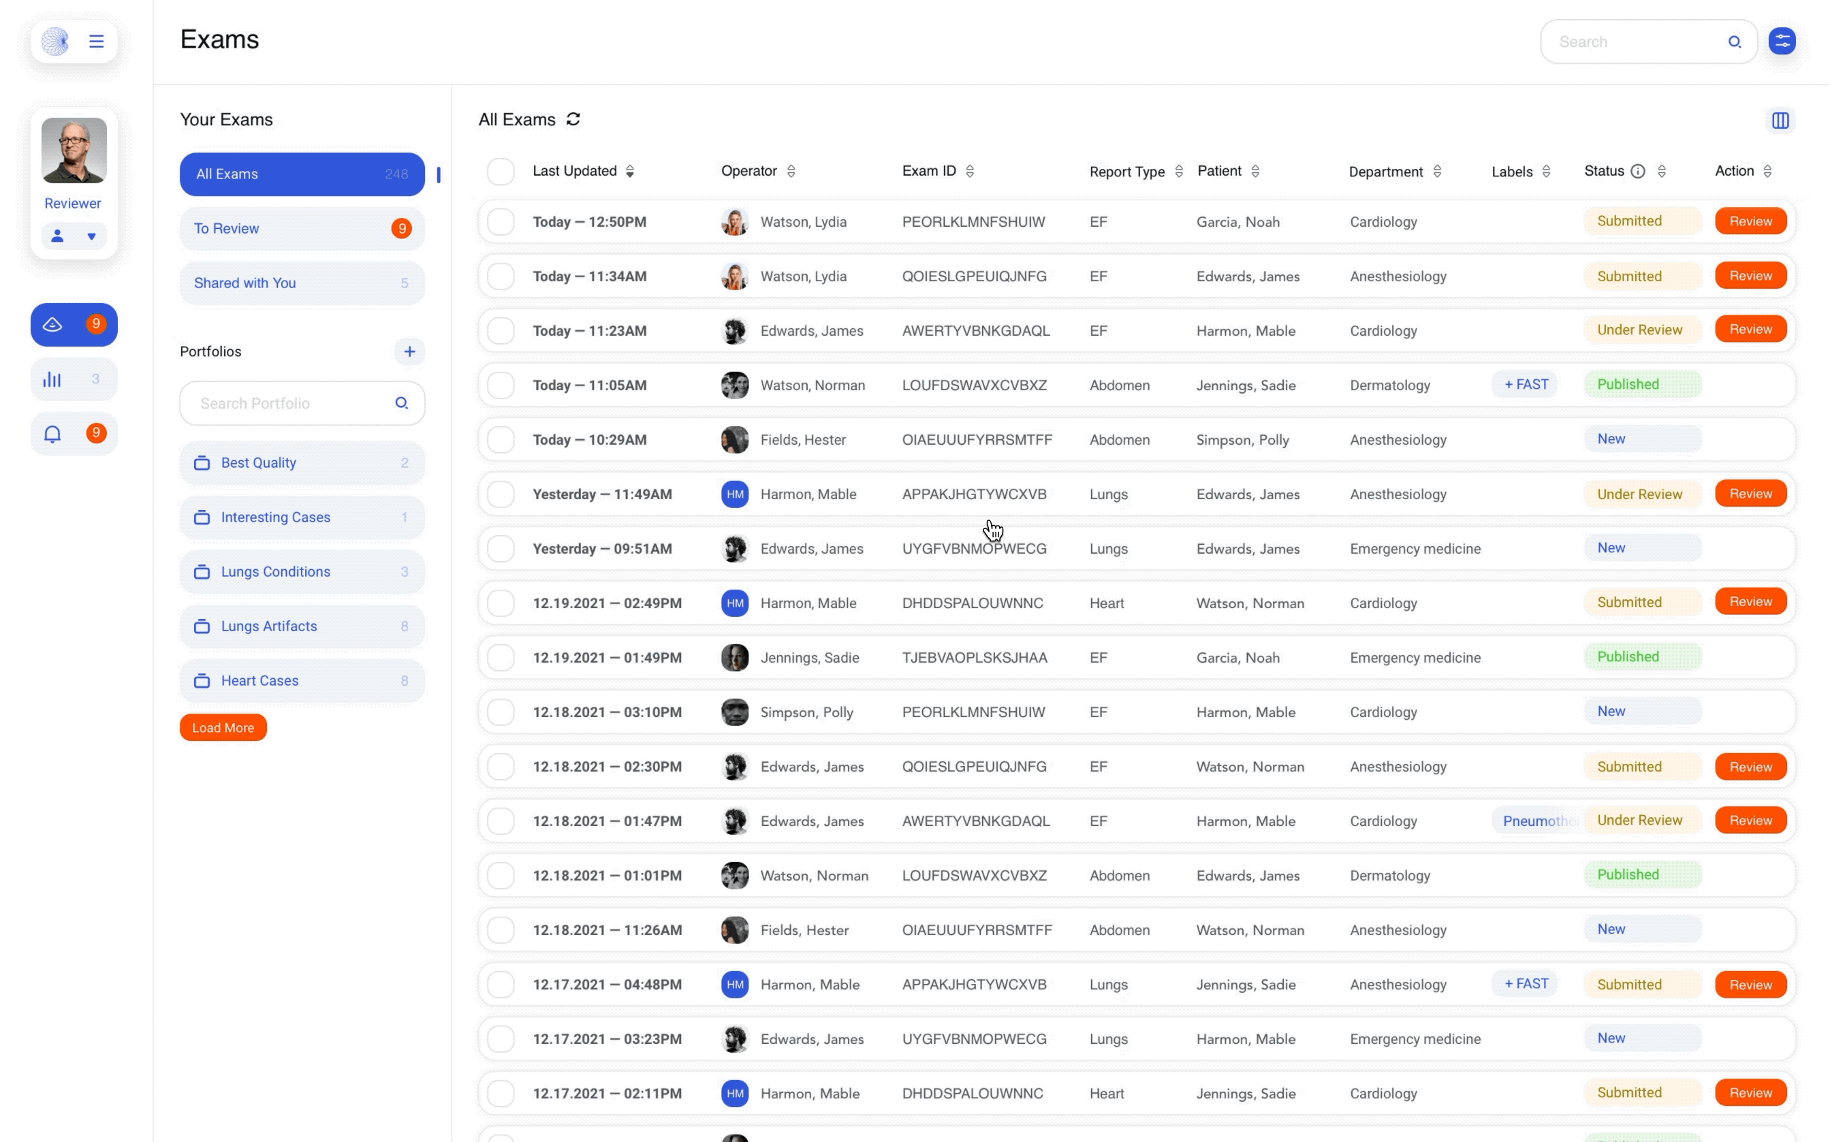Screen dimensions: 1830x1142
Task: Click the Add portfolio plus icon
Action: point(409,351)
